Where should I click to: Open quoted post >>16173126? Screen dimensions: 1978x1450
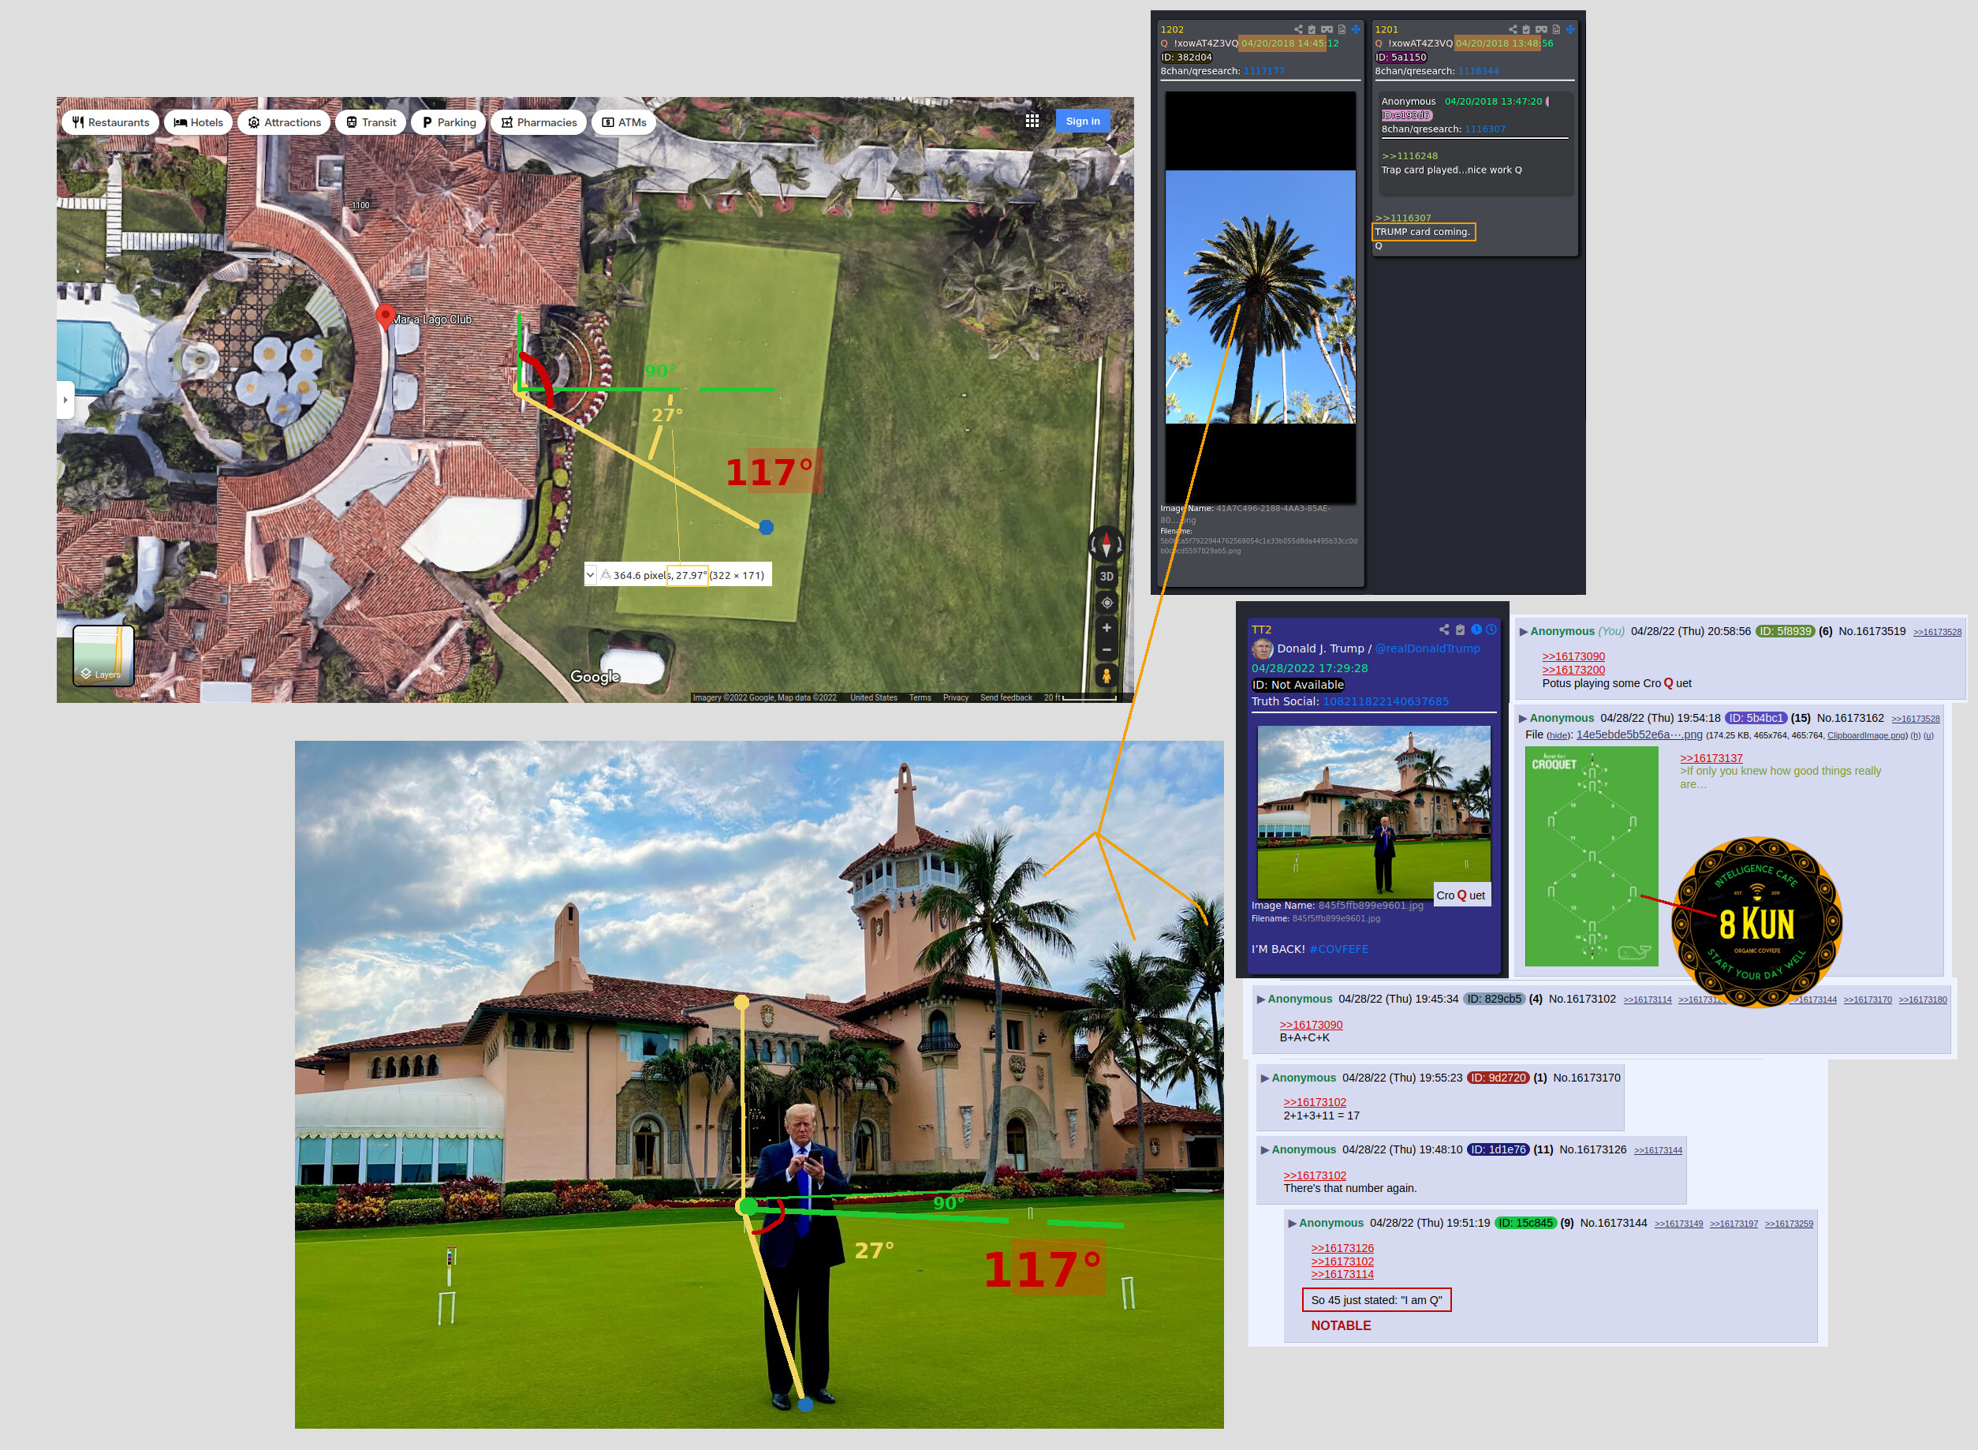point(1342,1248)
